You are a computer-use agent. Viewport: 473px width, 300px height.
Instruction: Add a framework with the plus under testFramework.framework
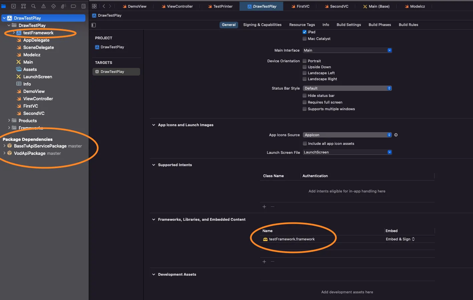coord(264,262)
